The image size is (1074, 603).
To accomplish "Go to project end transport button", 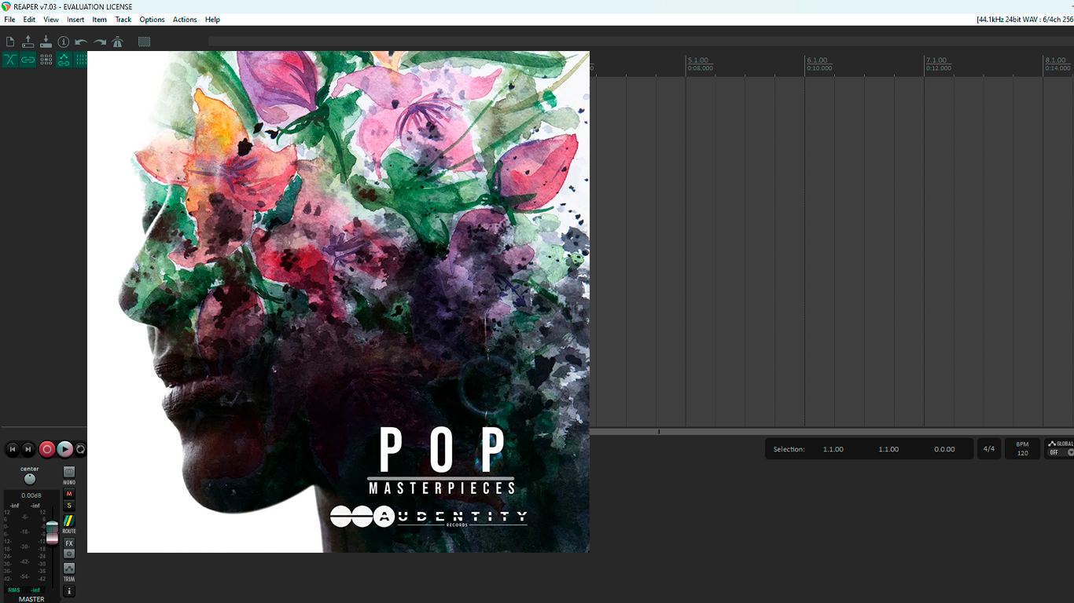I will pos(28,449).
